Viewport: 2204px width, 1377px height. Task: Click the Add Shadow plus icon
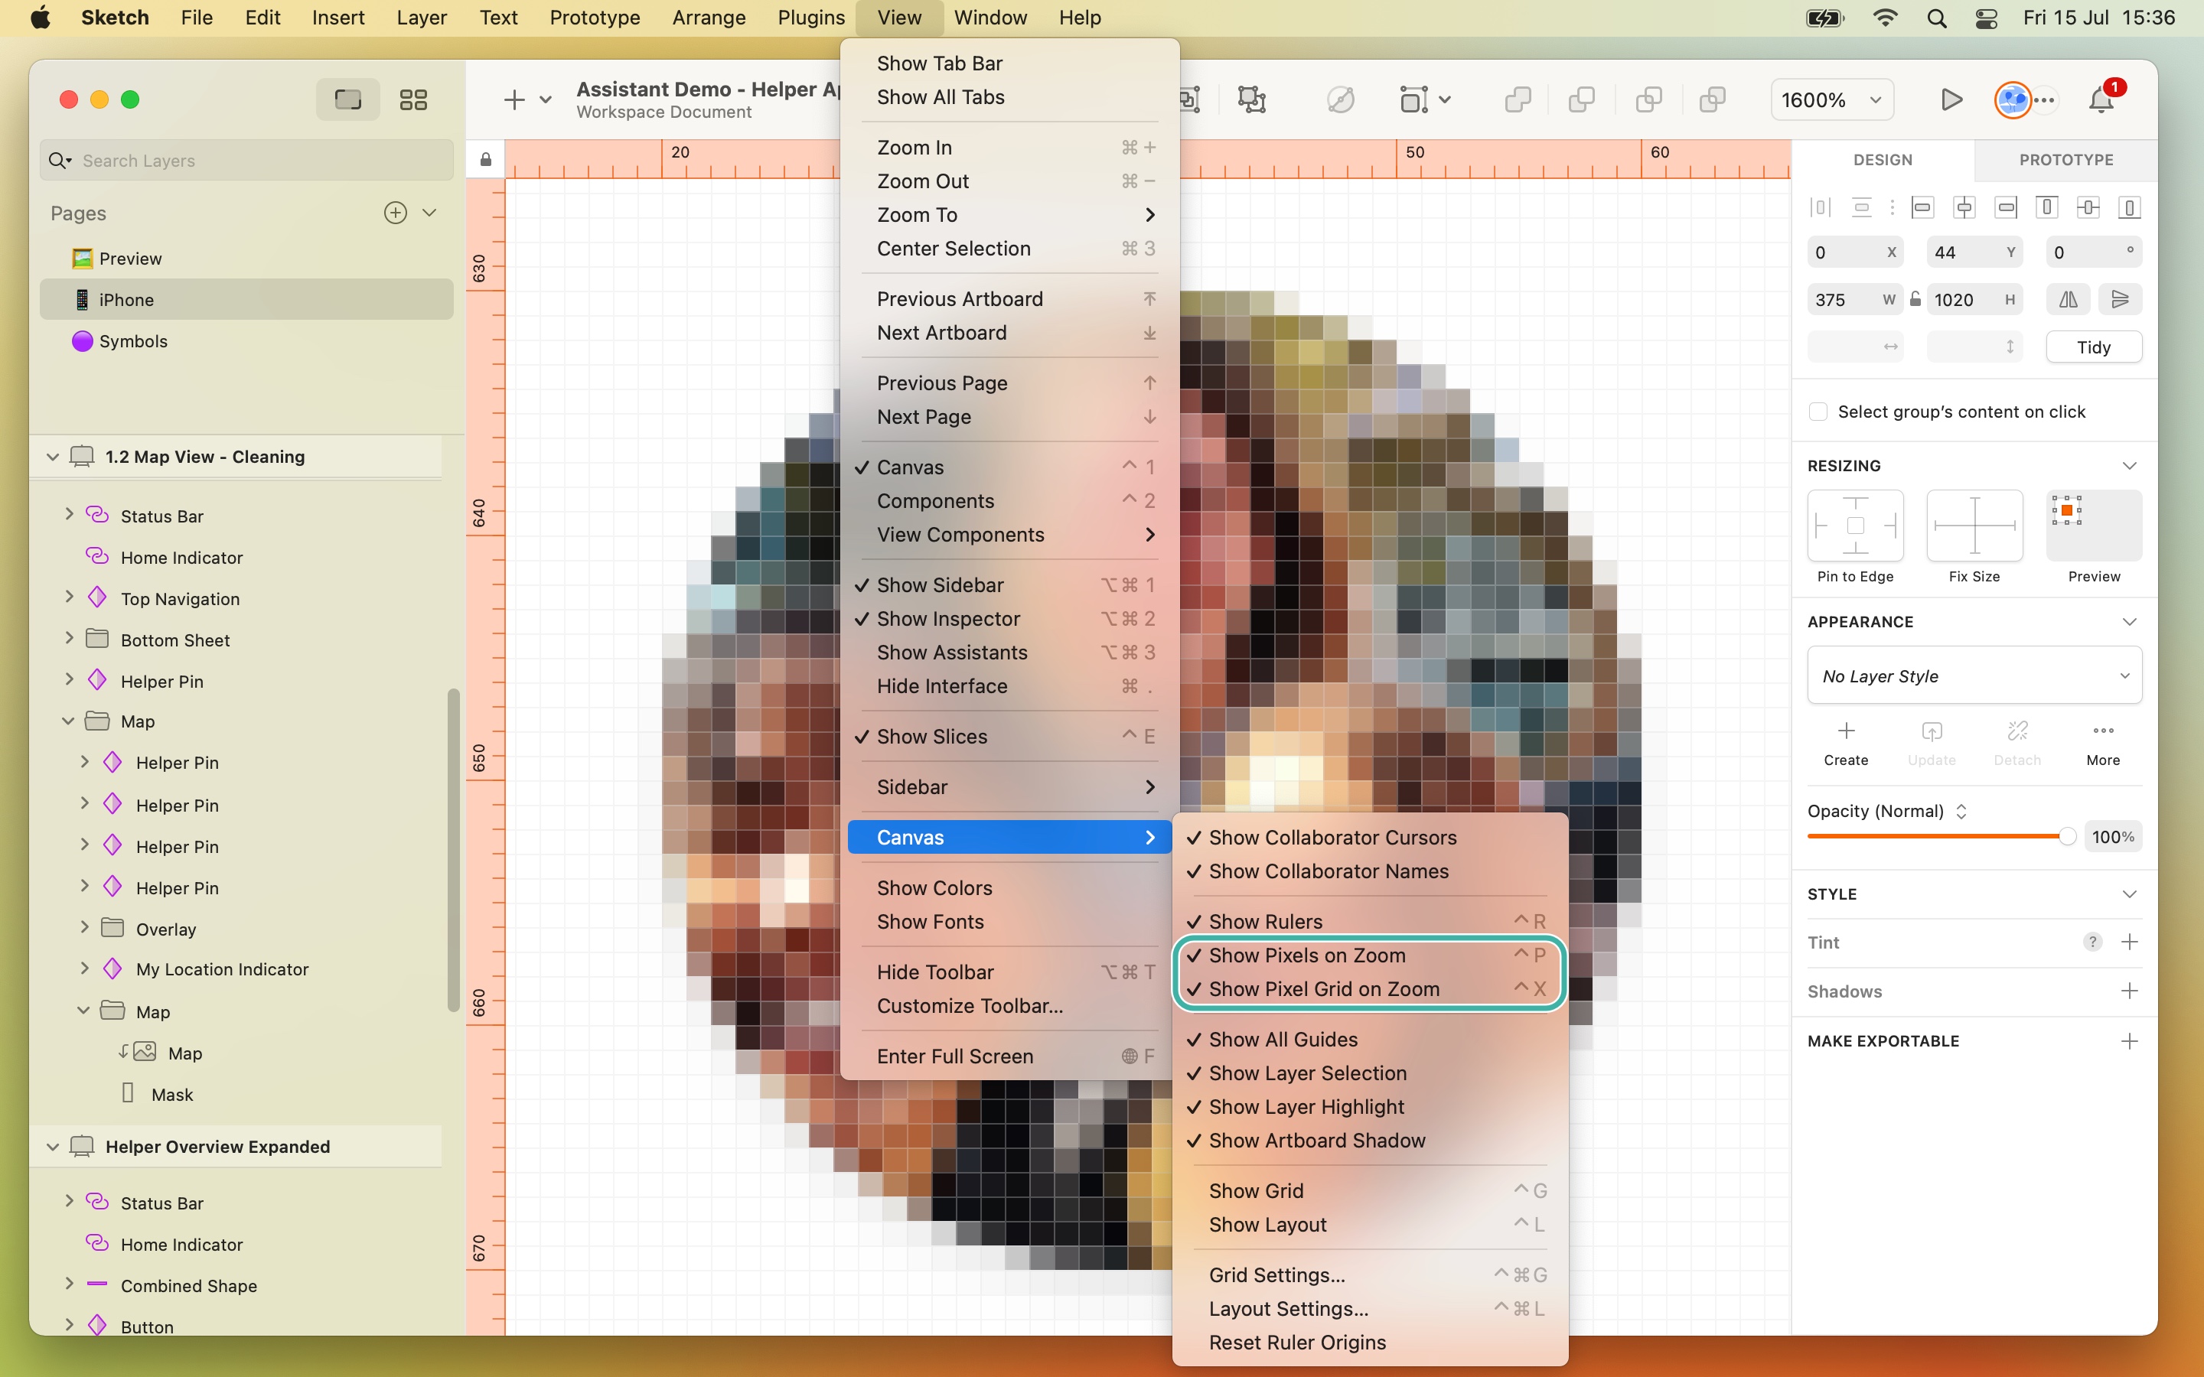tap(2133, 990)
